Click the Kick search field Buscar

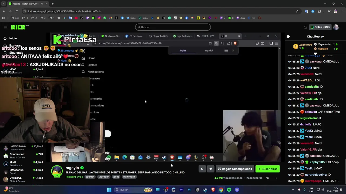173,27
